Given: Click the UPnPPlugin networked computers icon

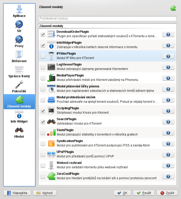Looking at the screenshot, I should (x=51, y=154).
